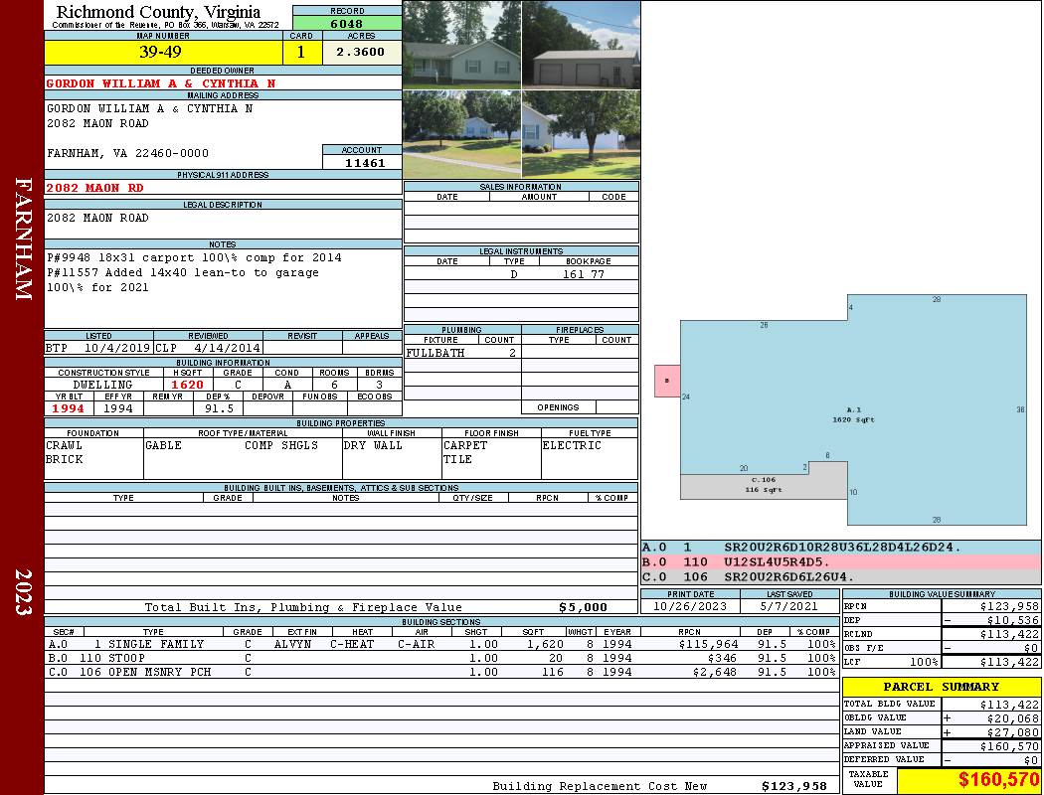This screenshot has height=795, width=1044.
Task: Click floor finish CARPET
Action: click(465, 446)
